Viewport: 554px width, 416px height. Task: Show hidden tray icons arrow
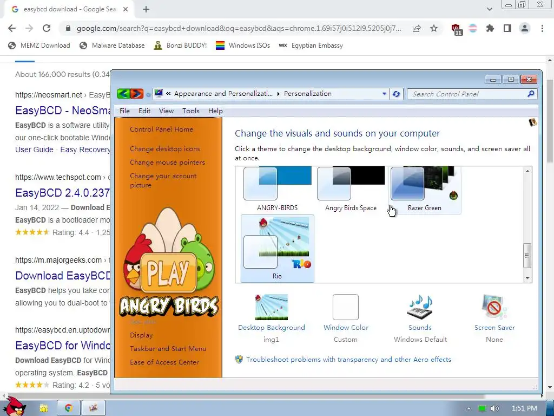pyautogui.click(x=469, y=408)
